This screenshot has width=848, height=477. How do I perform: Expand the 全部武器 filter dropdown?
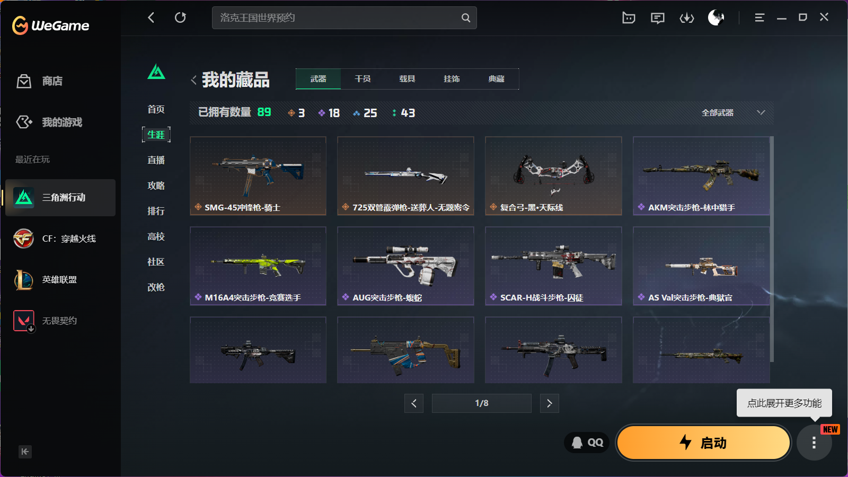734,112
